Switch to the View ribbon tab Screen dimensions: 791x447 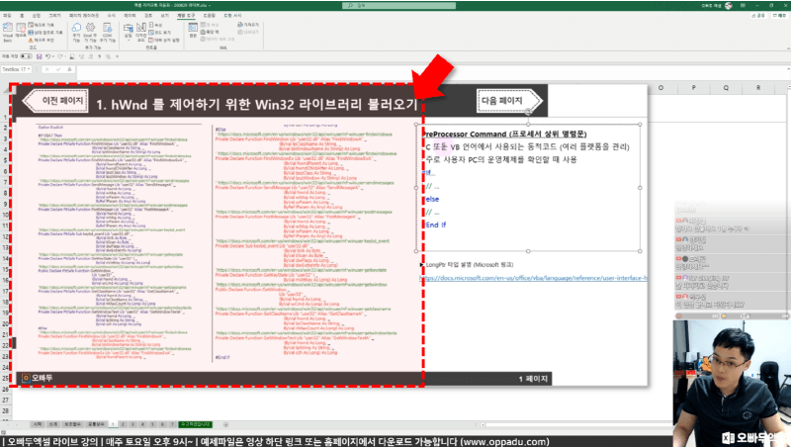[164, 16]
